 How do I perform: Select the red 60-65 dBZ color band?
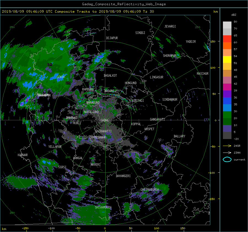pyautogui.click(x=227, y=39)
